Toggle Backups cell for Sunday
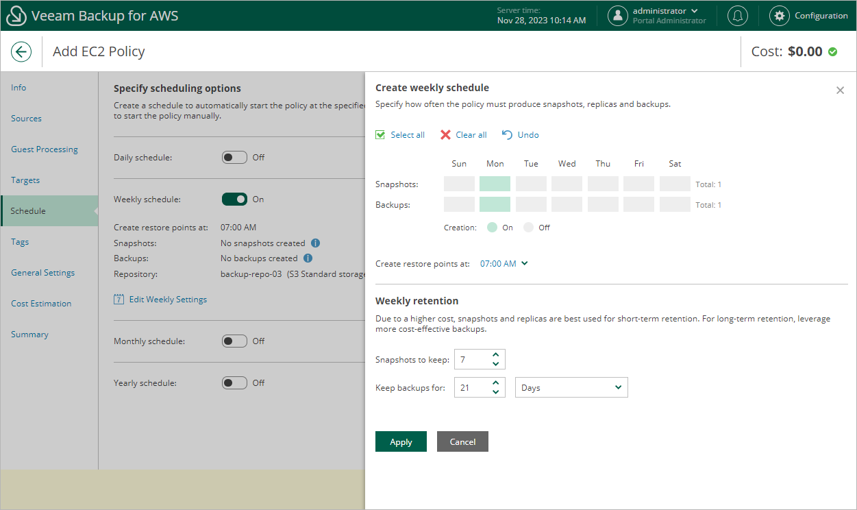 point(459,204)
